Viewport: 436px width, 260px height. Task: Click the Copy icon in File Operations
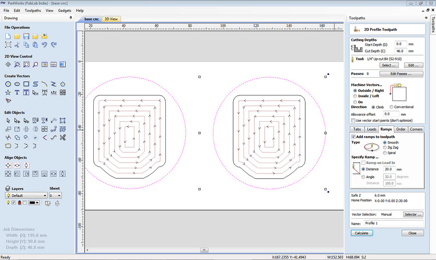26,45
